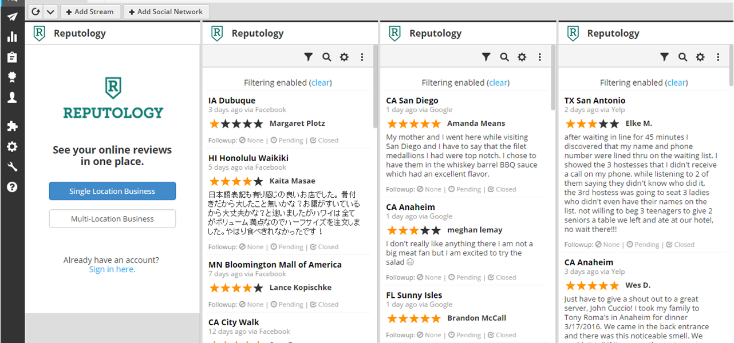Click the Add Social Network button
734x343 pixels.
[x=166, y=11]
